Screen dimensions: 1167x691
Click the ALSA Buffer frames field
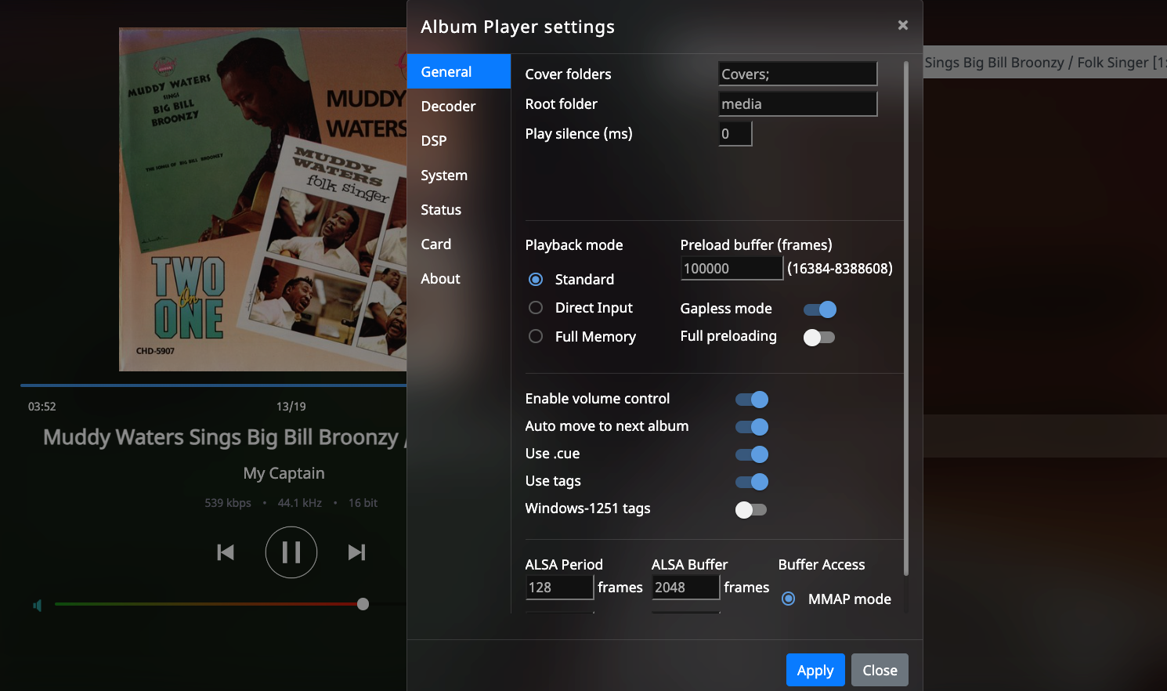685,587
